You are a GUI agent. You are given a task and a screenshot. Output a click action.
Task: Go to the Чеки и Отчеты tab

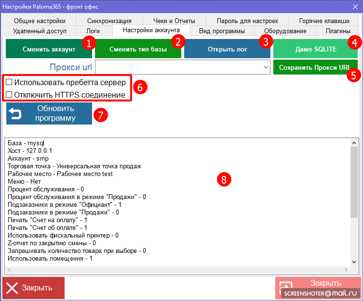coord(175,21)
